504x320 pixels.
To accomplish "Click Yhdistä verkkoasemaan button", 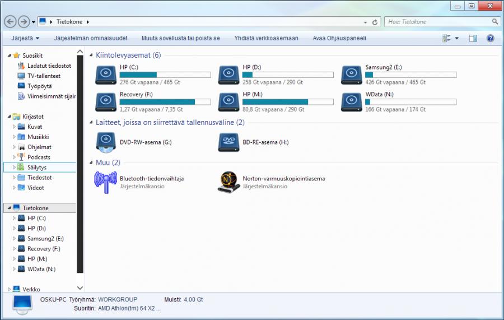I will coord(266,38).
